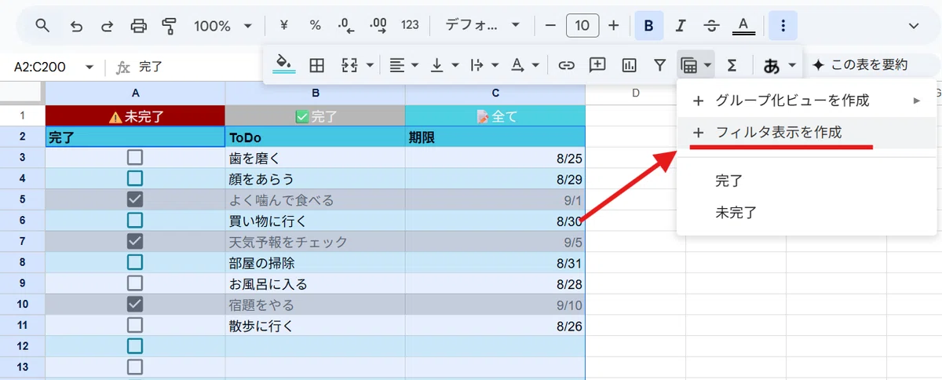
Task: Uncheck the box for 天気予報をチェック
Action: coord(135,241)
